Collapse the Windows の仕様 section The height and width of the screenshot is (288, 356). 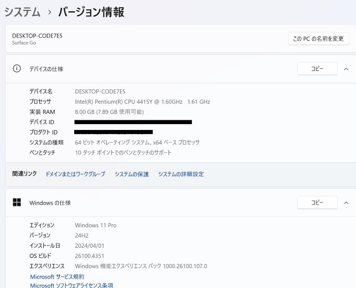point(345,203)
